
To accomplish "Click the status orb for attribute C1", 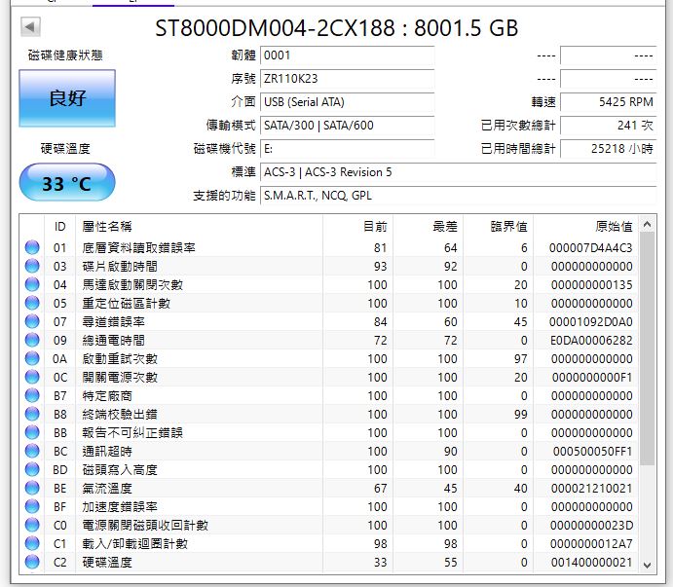I will pyautogui.click(x=32, y=543).
